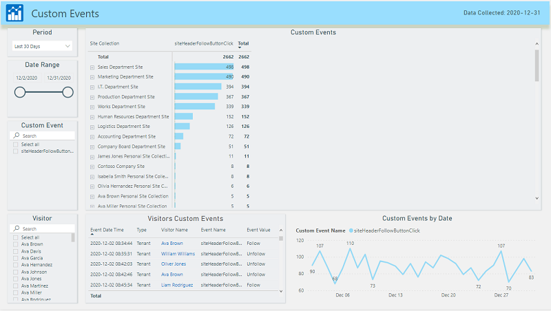Click the Custom Events chart logo icon

[x=14, y=13]
